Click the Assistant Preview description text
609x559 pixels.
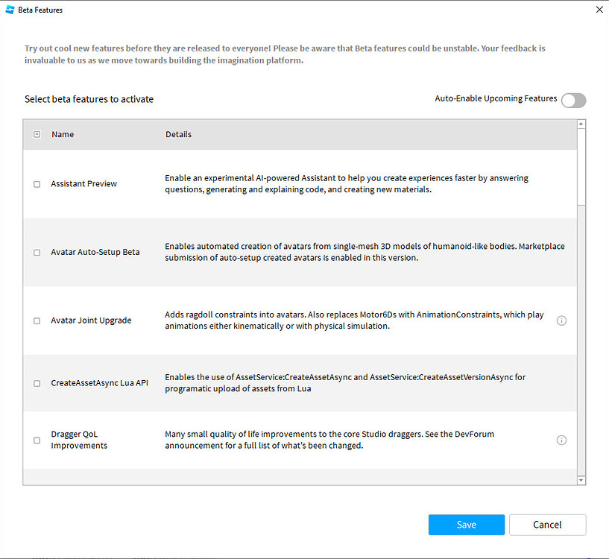[x=347, y=184]
